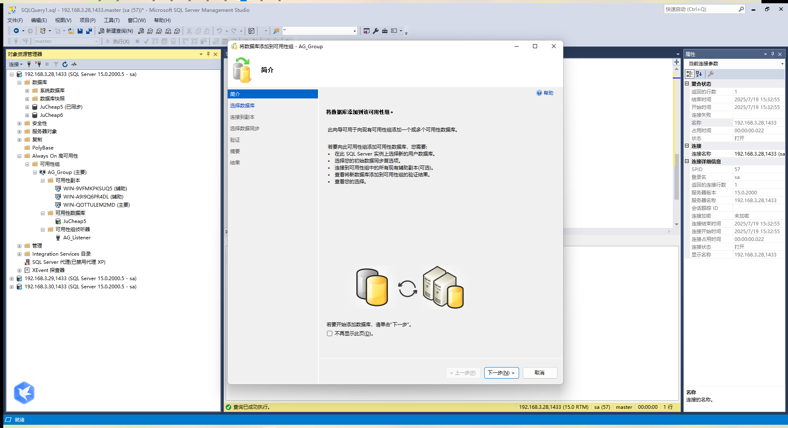Image resolution: width=788 pixels, height=428 pixels.
Task: Expand the 系统数据库 folder
Action: click(27, 91)
